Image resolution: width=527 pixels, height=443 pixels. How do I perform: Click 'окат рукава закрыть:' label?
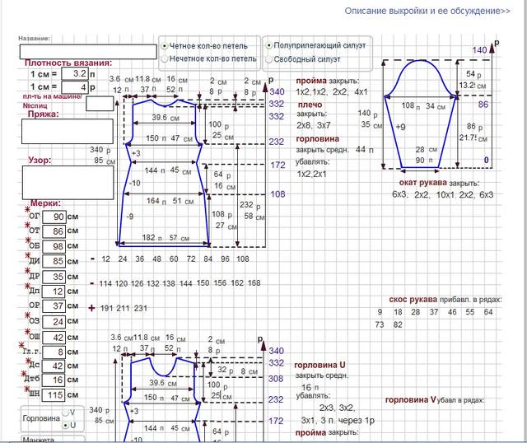439,183
